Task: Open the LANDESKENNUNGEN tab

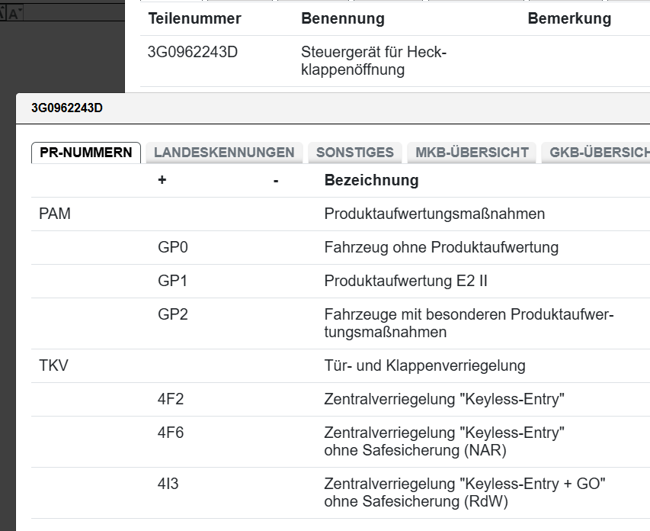Action: [x=224, y=153]
